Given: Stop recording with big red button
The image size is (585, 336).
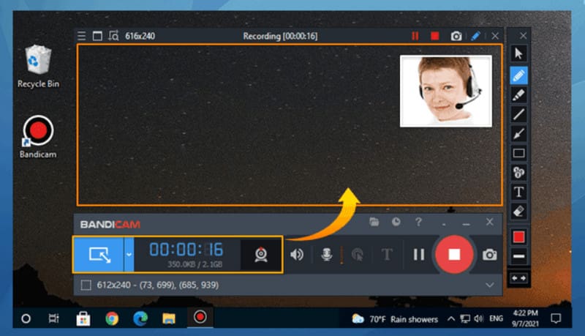Looking at the screenshot, I should point(454,255).
